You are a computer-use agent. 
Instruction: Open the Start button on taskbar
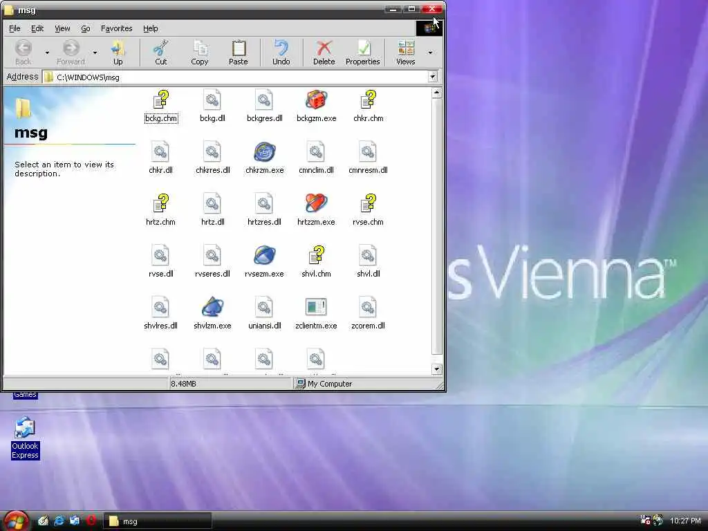(x=15, y=521)
